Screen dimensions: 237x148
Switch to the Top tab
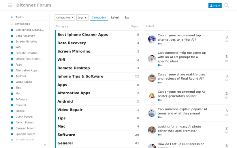tap(127, 17)
